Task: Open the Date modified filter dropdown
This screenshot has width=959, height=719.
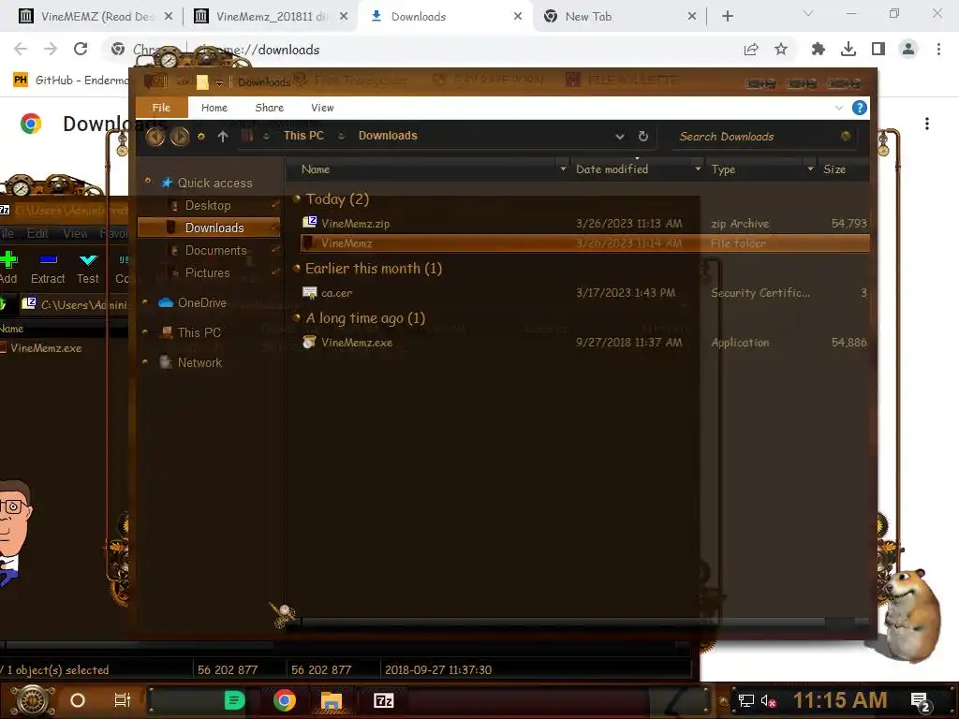Action: [x=698, y=169]
